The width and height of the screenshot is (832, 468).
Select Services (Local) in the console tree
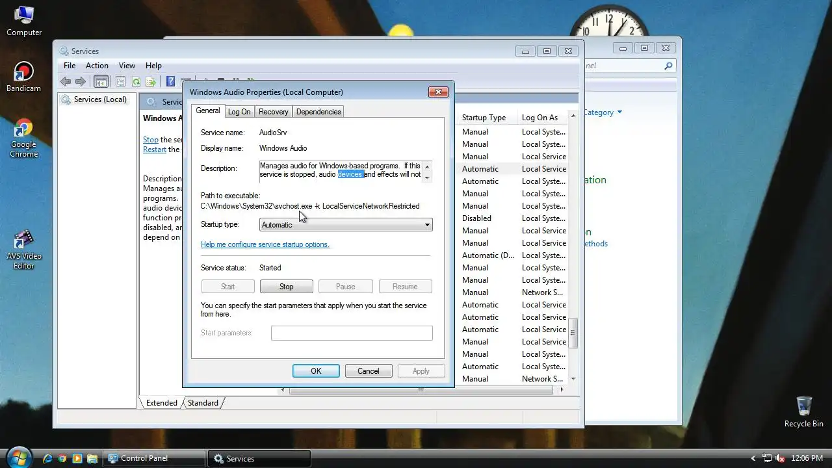[100, 99]
